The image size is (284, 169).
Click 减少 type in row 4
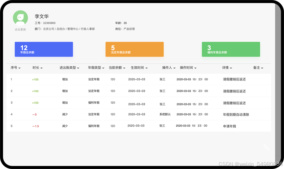pyautogui.click(x=65, y=114)
